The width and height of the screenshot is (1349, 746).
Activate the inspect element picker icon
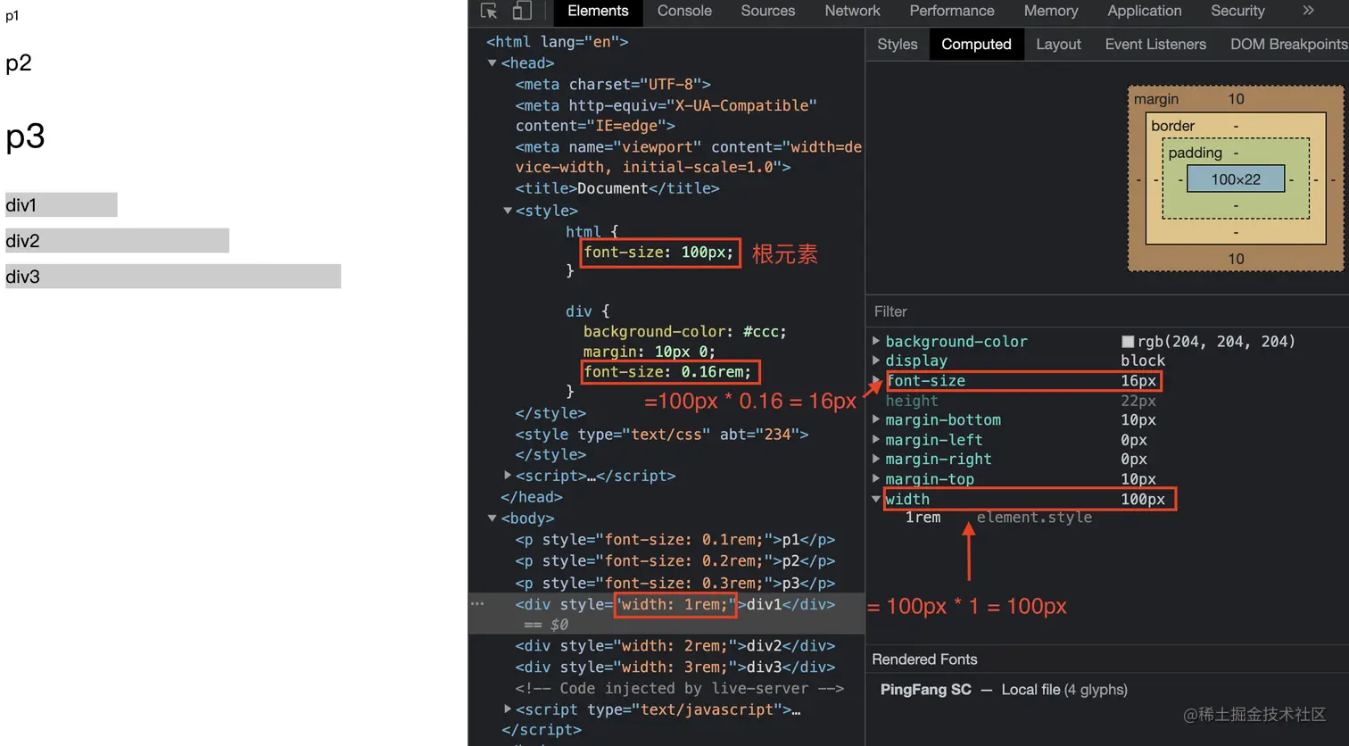pos(489,11)
